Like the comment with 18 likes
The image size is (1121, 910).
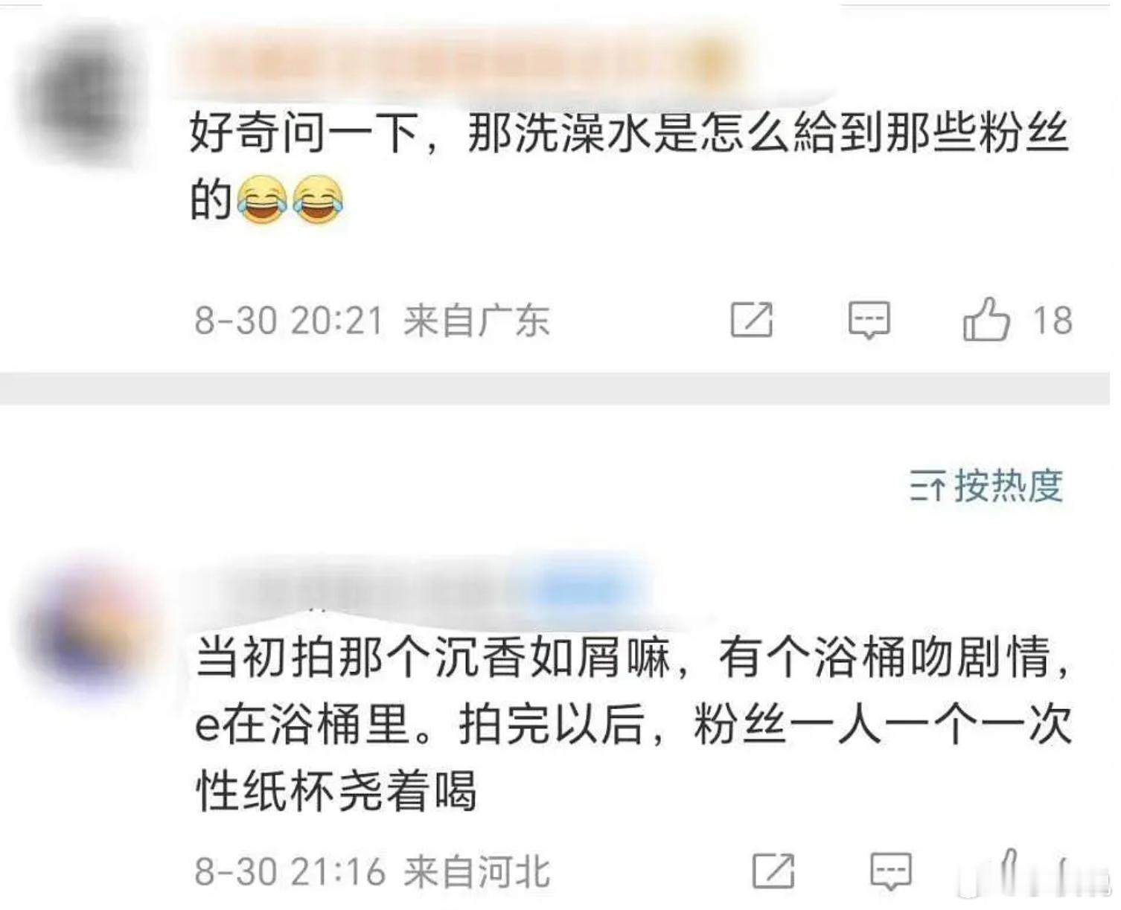pos(986,318)
